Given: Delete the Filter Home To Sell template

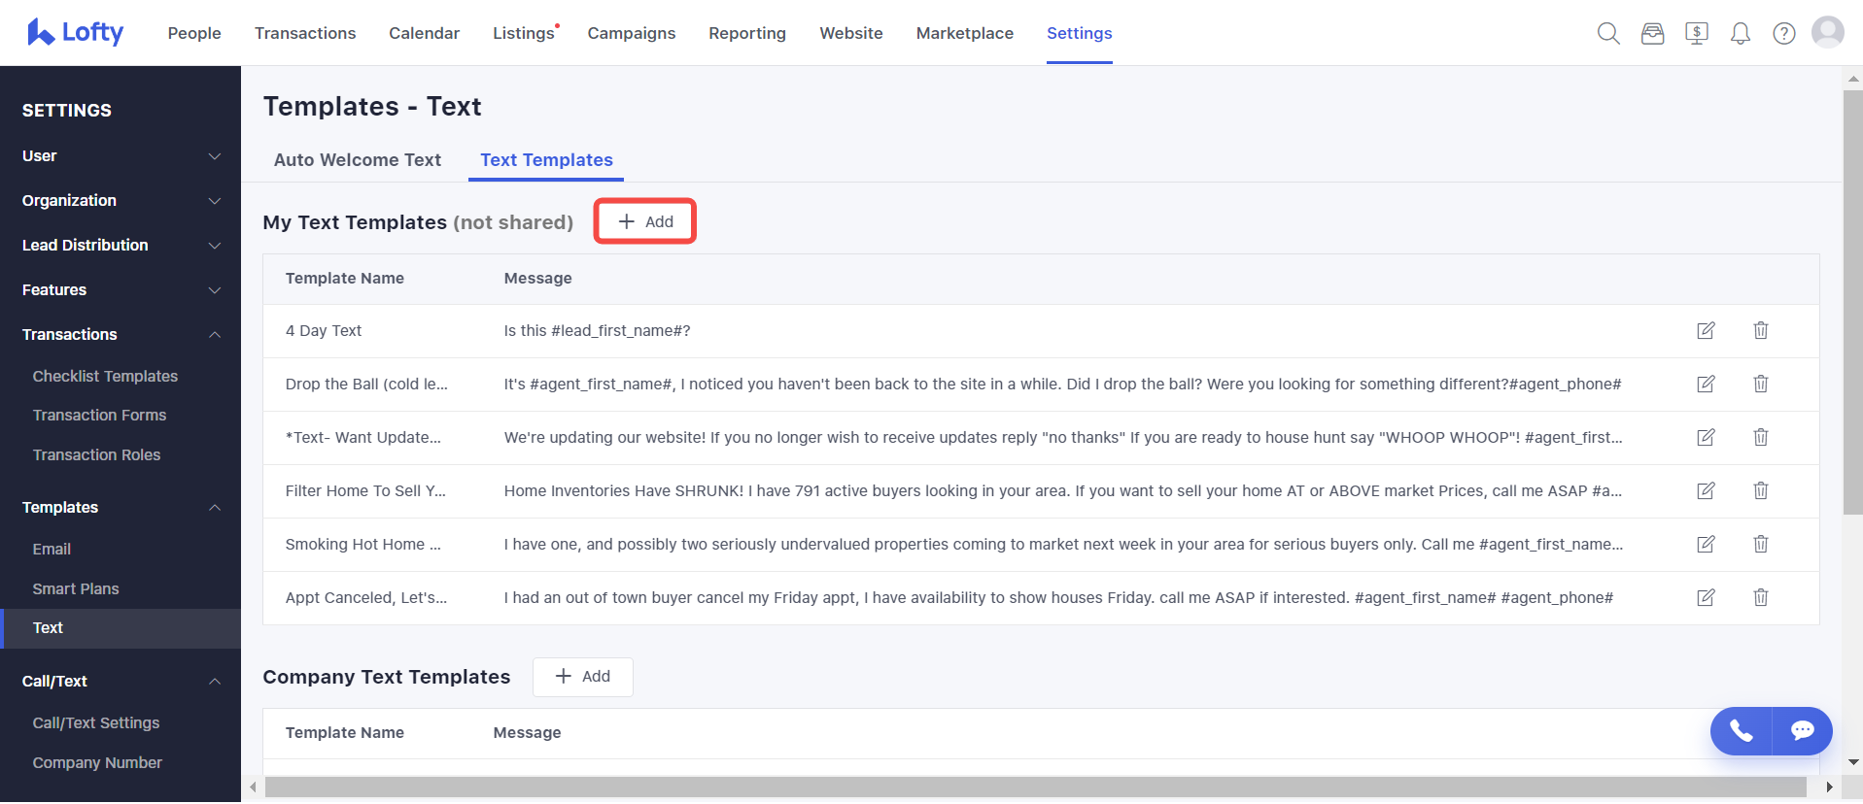Looking at the screenshot, I should [x=1760, y=490].
